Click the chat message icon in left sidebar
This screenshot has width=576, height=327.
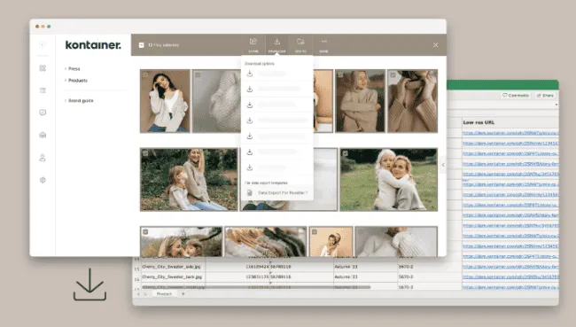point(43,113)
